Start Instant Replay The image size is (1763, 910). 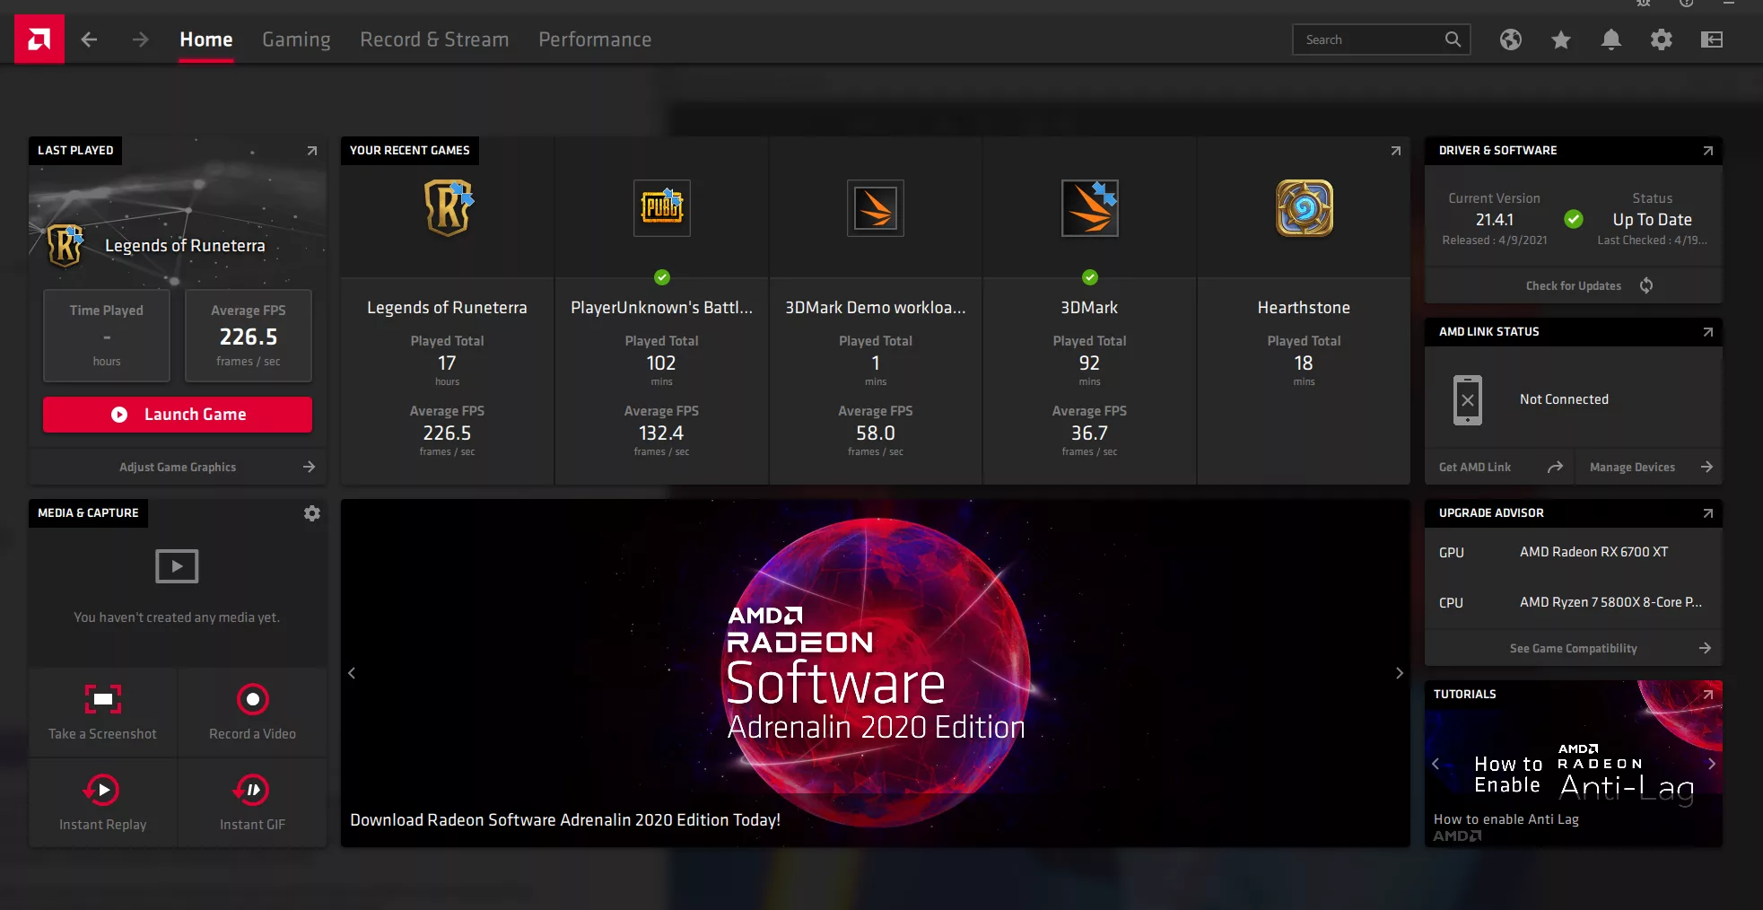click(x=103, y=803)
